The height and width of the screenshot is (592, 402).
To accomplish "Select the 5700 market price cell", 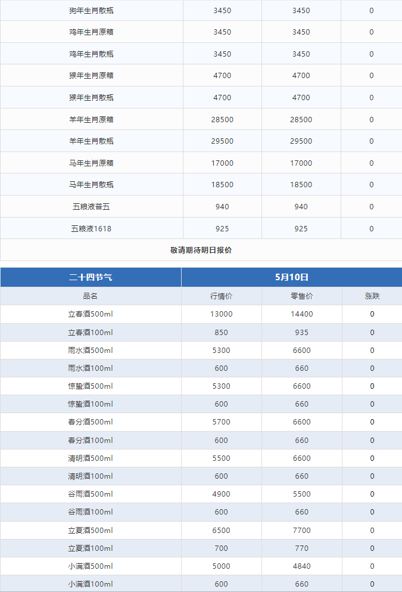I will pyautogui.click(x=222, y=422).
